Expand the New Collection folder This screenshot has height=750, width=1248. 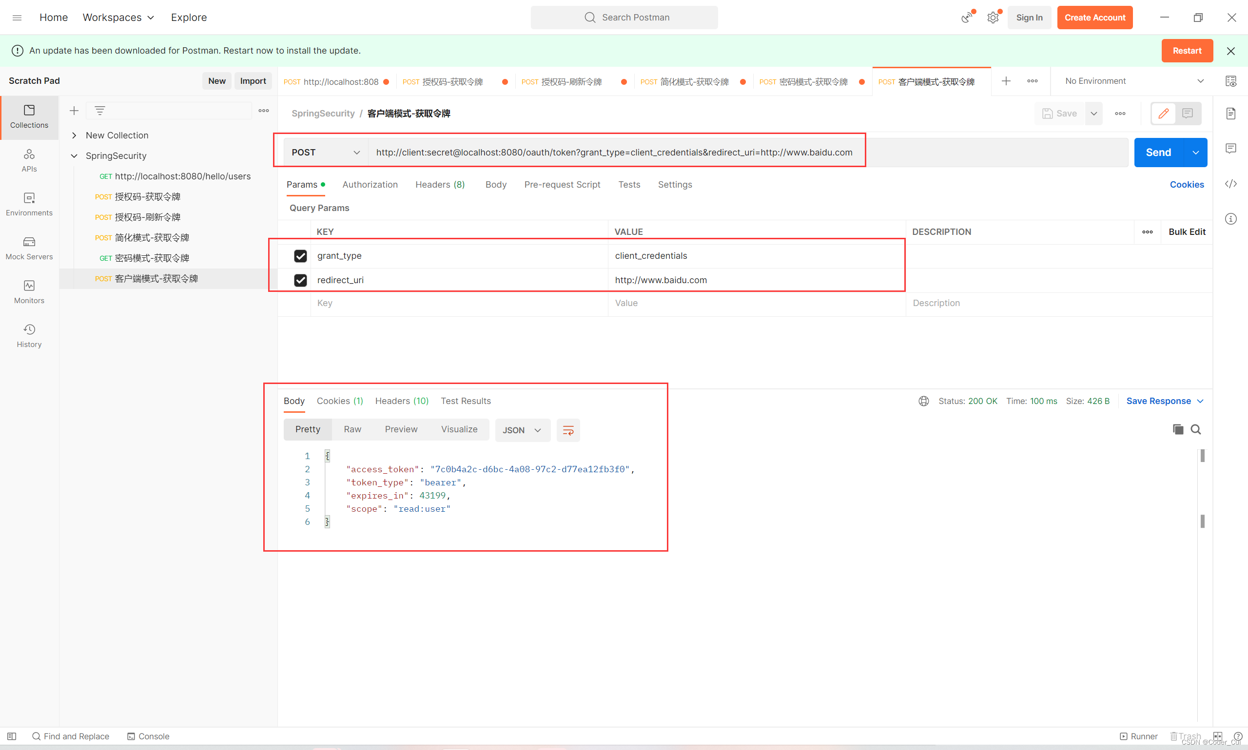coord(74,135)
